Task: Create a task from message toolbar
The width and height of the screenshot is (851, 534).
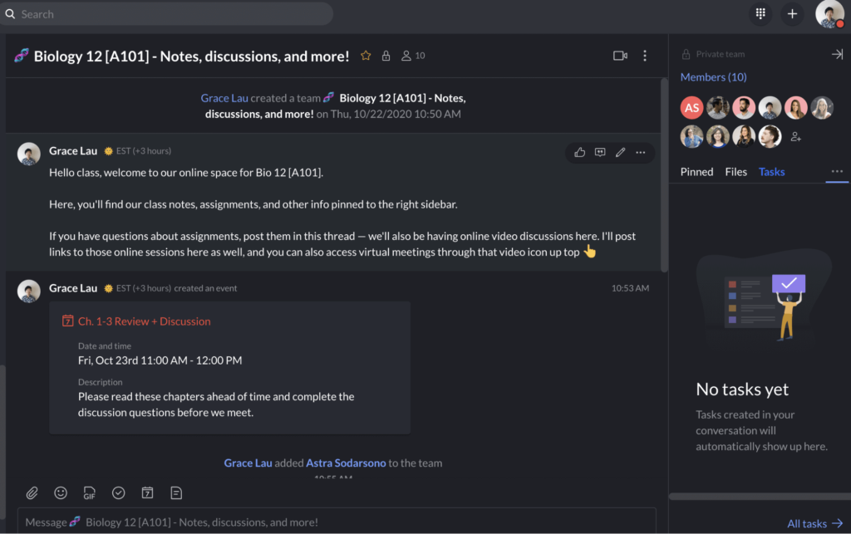Action: 119,492
